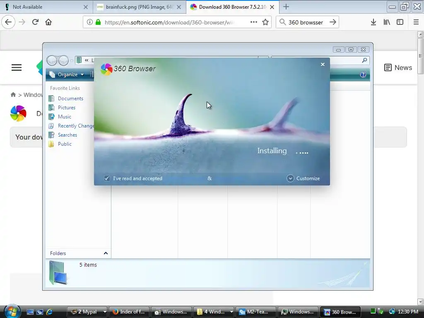Screen dimensions: 424x318
Task: Close the Not Available tab
Action: point(86,7)
